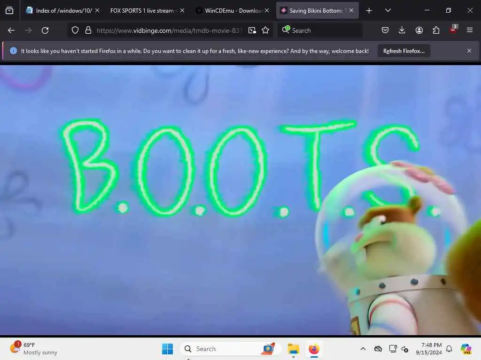The image size is (481, 360).
Task: Click Firefox icon in taskbar
Action: click(x=314, y=349)
